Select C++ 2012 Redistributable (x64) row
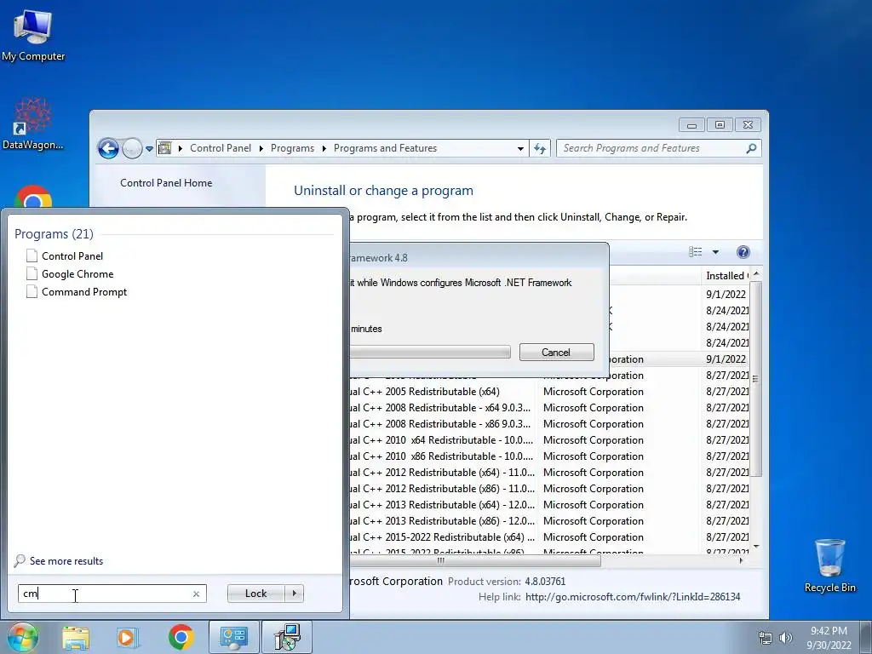Screen dimensions: 872x654 (549, 472)
